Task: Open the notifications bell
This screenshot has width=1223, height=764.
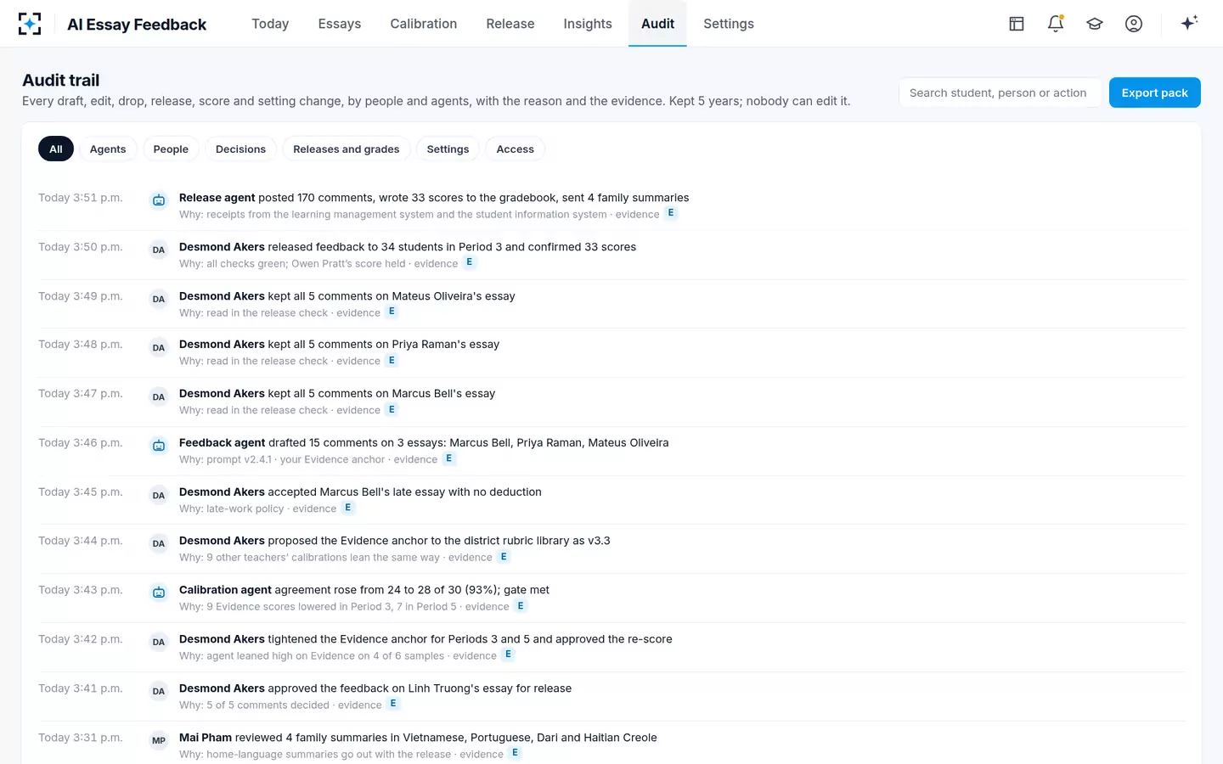Action: point(1056,24)
